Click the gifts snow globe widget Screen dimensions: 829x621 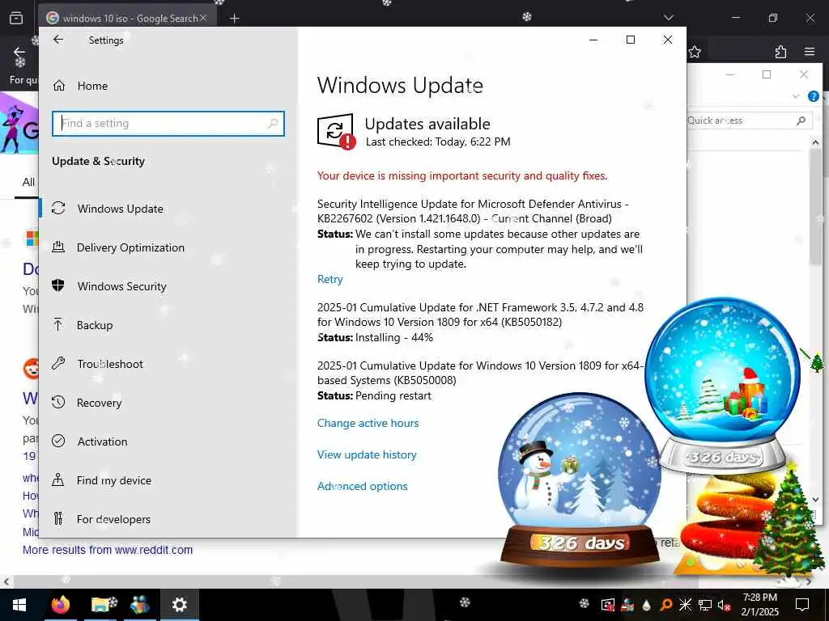[722, 386]
